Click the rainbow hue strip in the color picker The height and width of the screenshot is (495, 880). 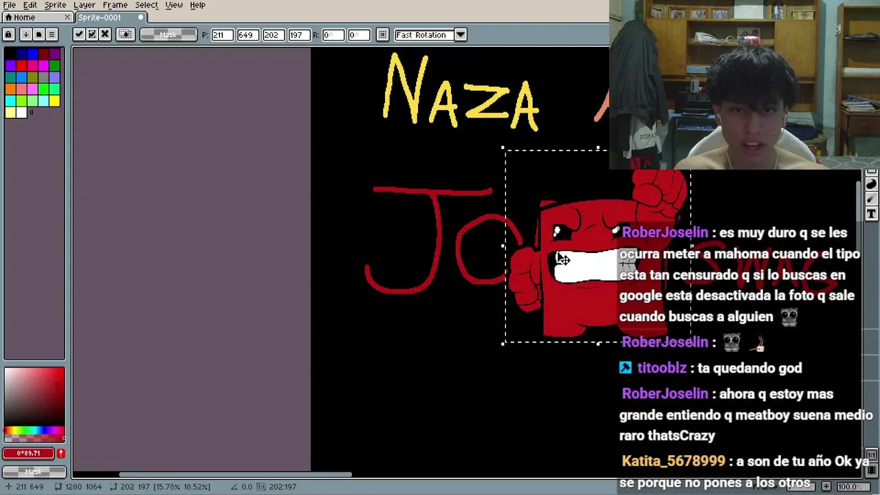[34, 431]
